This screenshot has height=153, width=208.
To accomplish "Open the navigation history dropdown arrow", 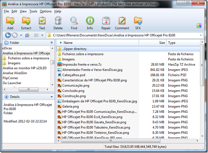I will (x=21, y=35).
